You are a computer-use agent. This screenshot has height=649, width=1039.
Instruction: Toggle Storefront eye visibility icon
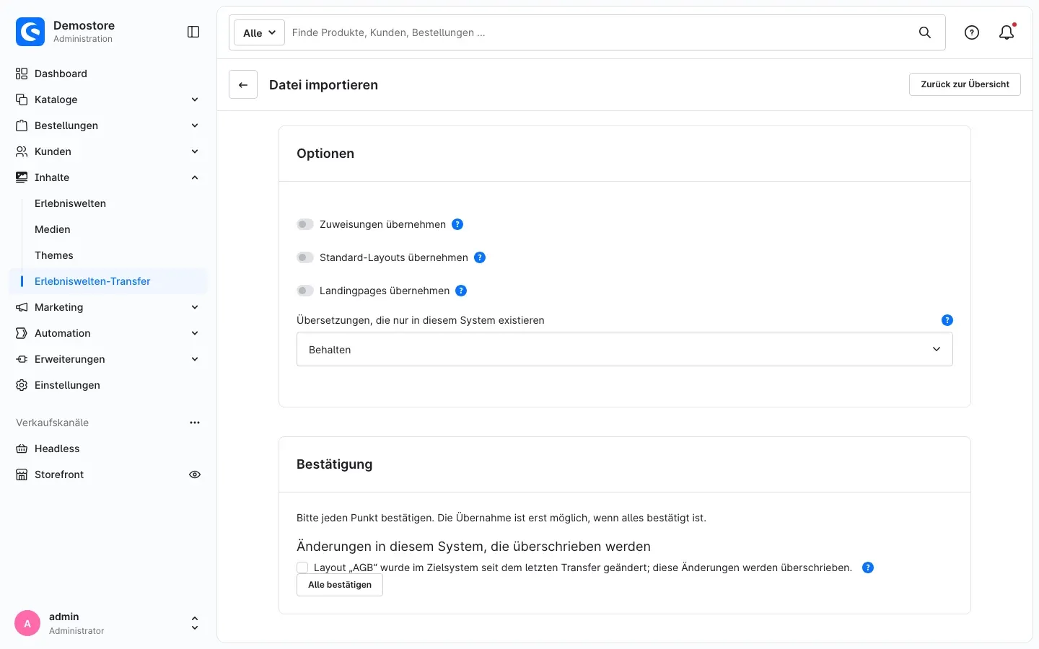195,474
